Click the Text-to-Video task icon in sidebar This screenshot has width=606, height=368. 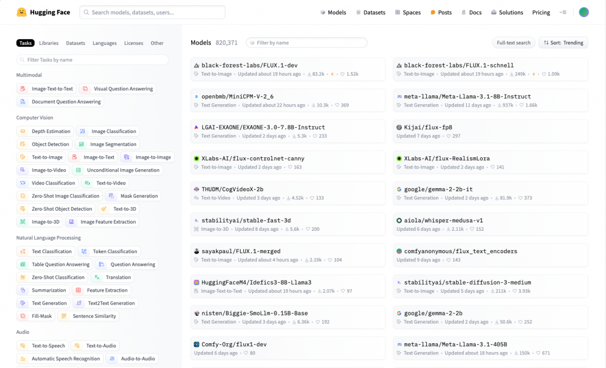coord(88,183)
